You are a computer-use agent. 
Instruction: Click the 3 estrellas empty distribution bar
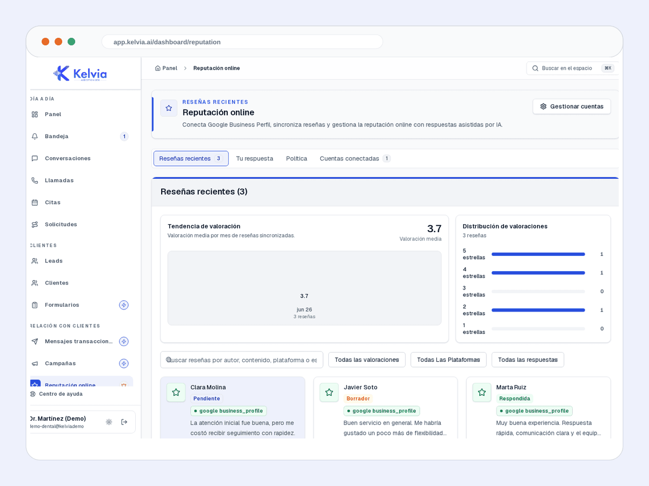538,292
